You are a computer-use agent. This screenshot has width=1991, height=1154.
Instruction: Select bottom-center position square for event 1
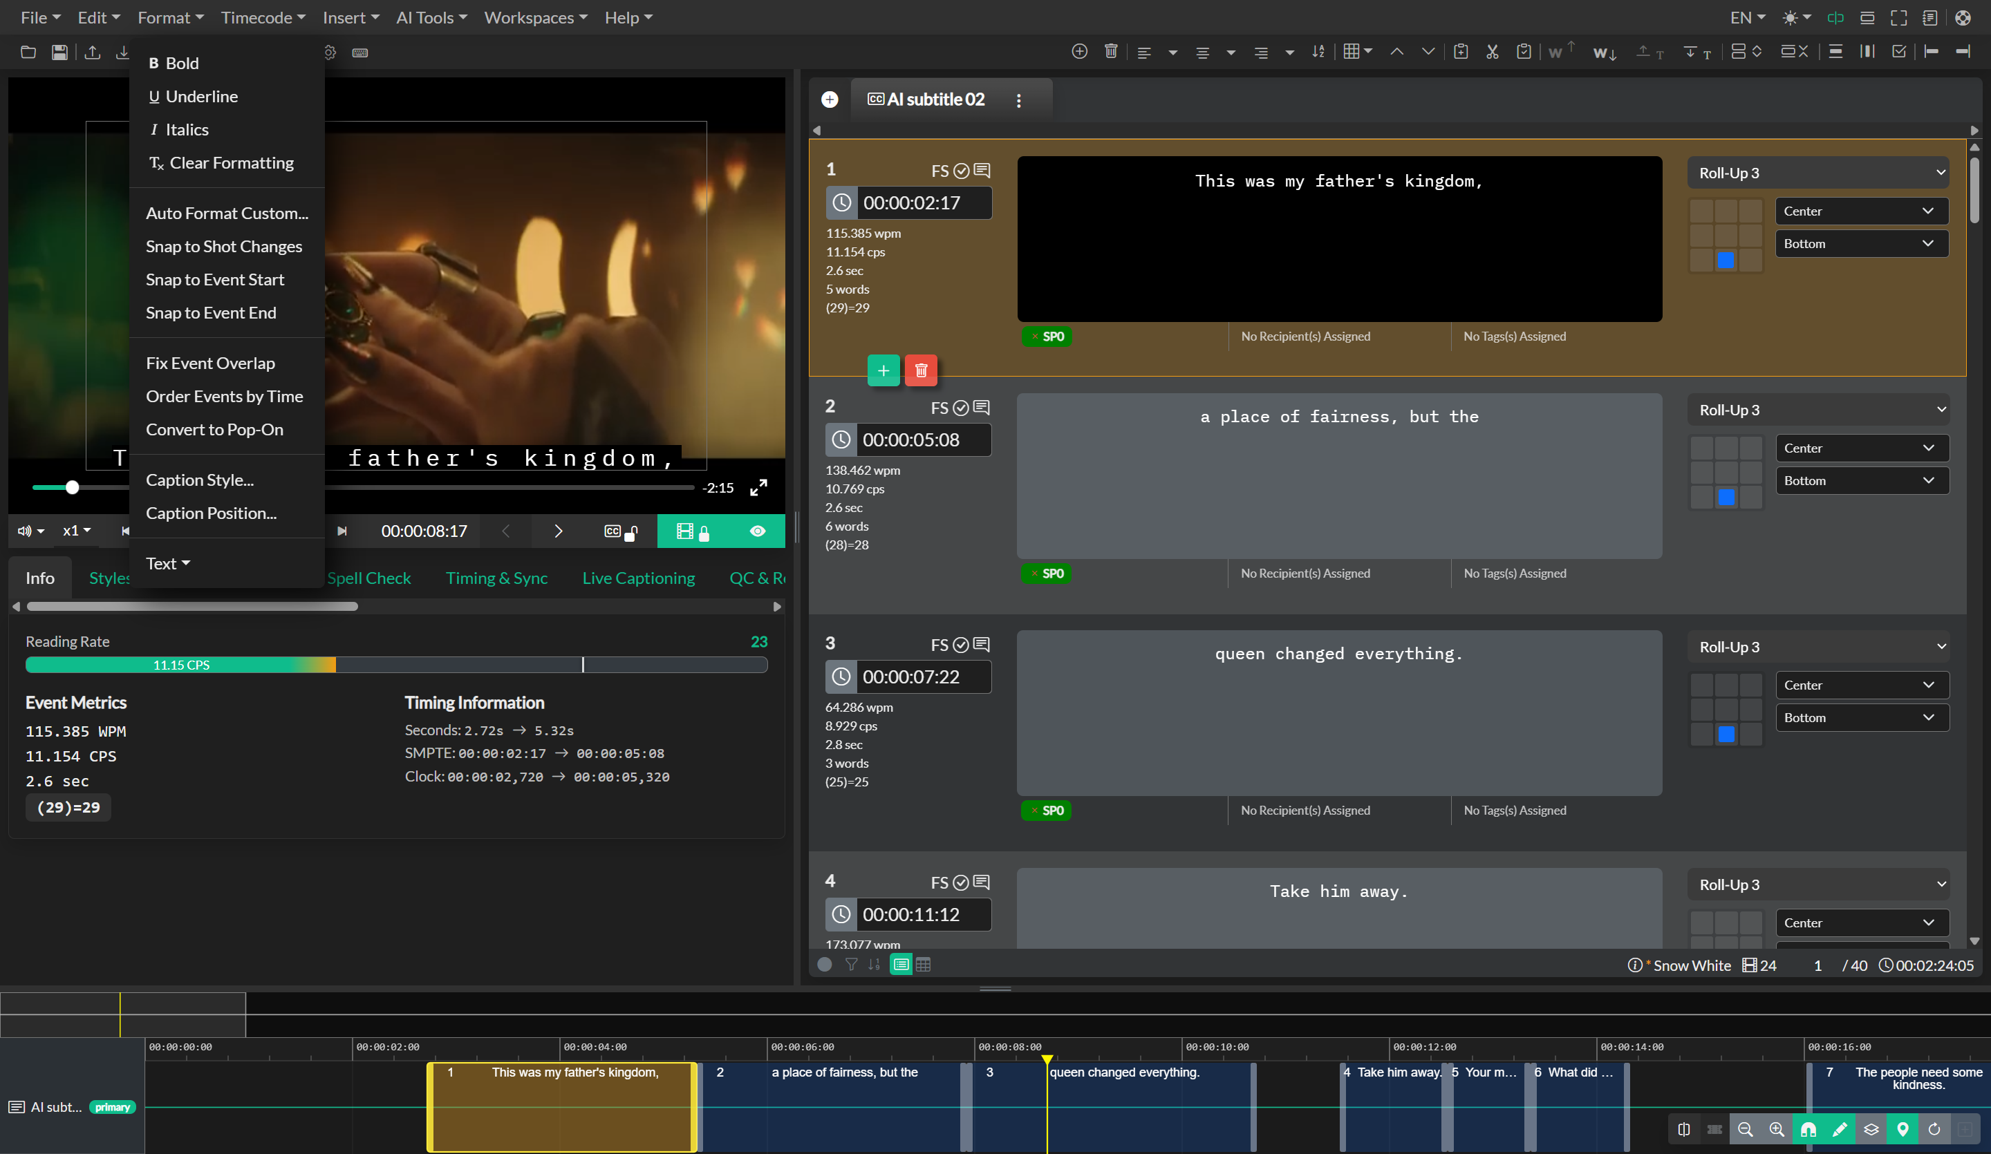coord(1726,261)
